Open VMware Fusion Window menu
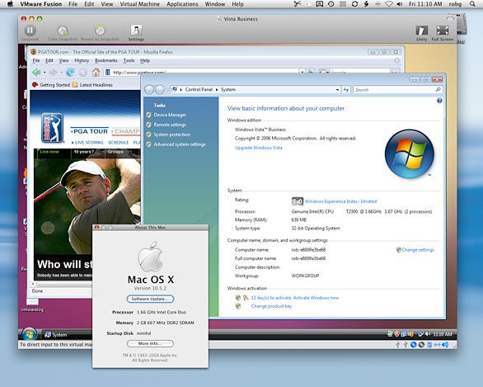The height and width of the screenshot is (387, 483). pyautogui.click(x=215, y=4)
